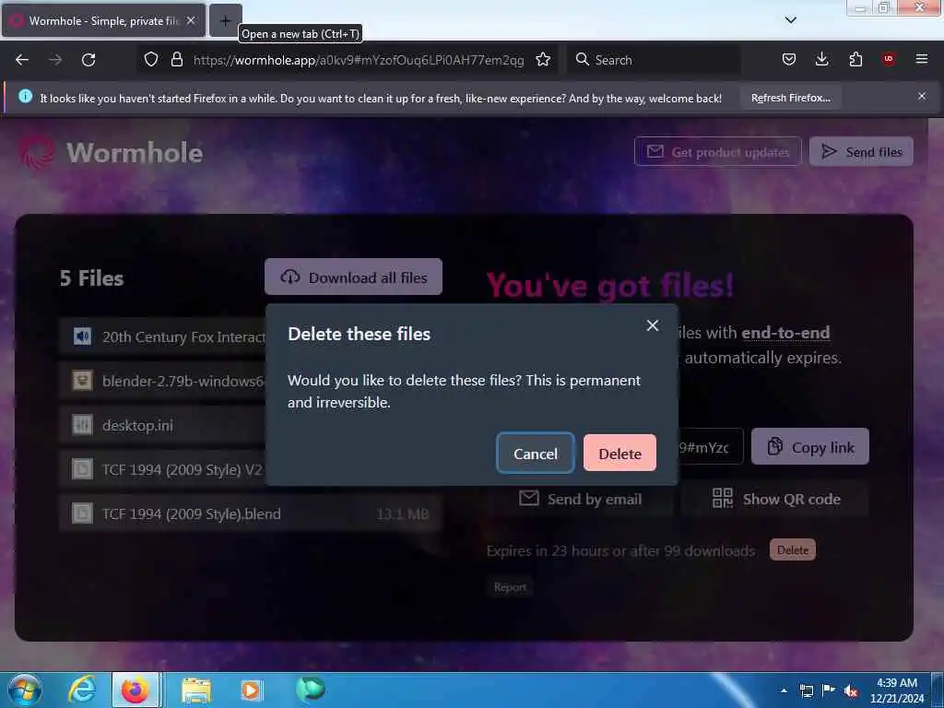Click Firefox taskbar icon
Screen dimensions: 944x708
[x=136, y=690]
